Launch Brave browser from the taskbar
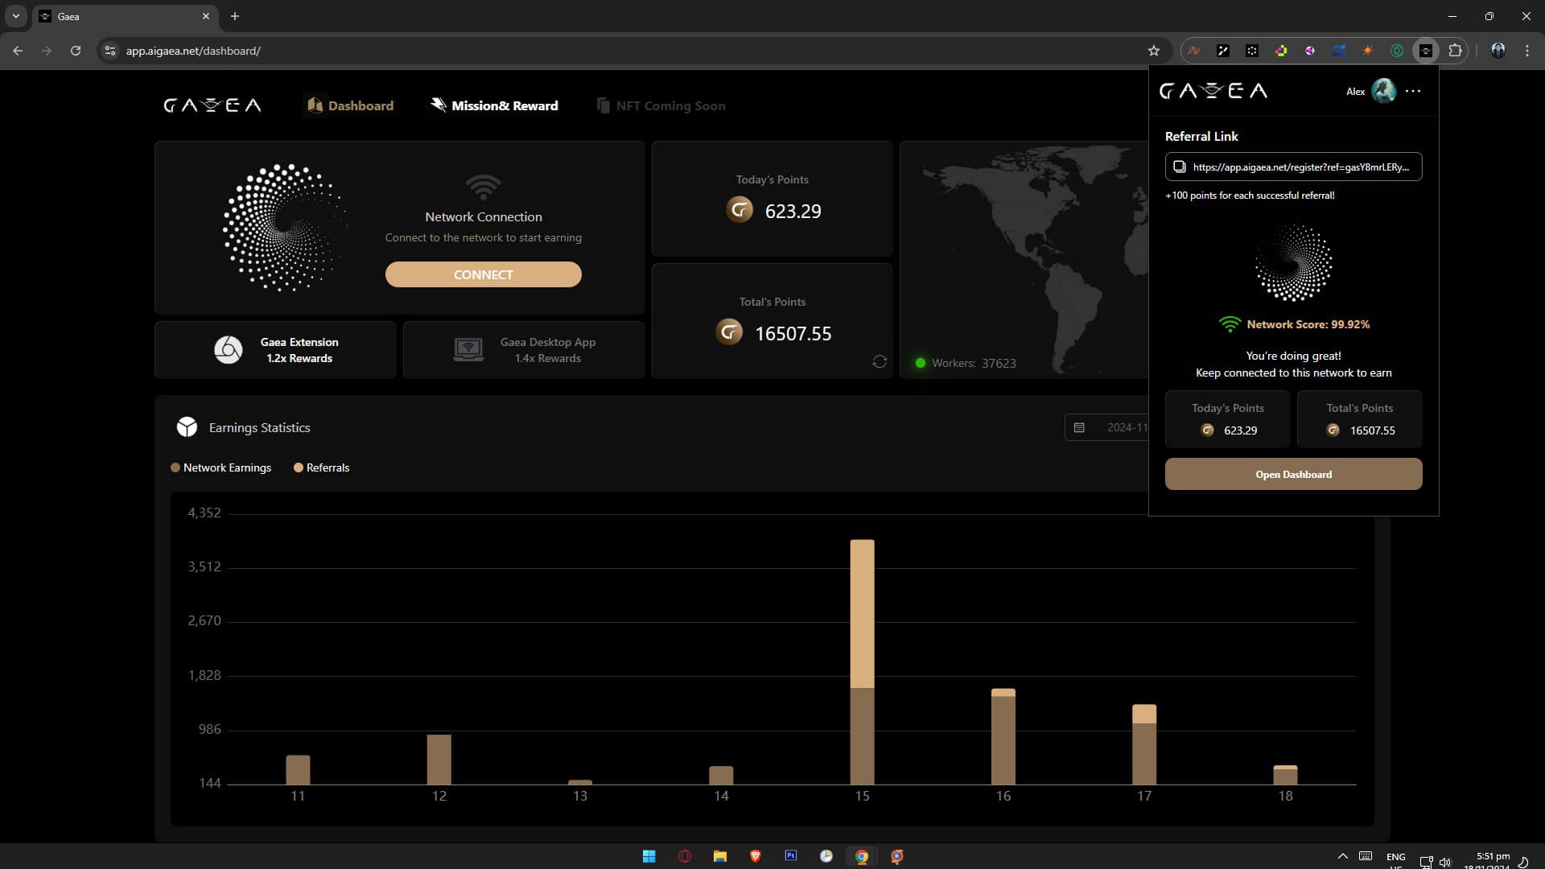The height and width of the screenshot is (869, 1545). [x=756, y=856]
